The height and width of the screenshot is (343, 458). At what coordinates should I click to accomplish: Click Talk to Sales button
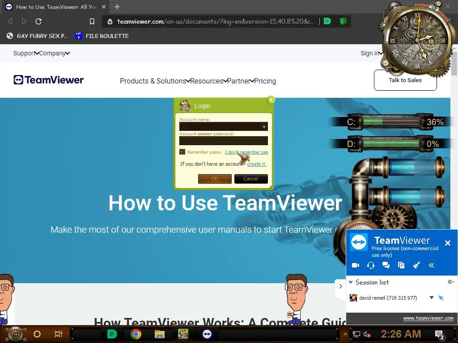(405, 80)
